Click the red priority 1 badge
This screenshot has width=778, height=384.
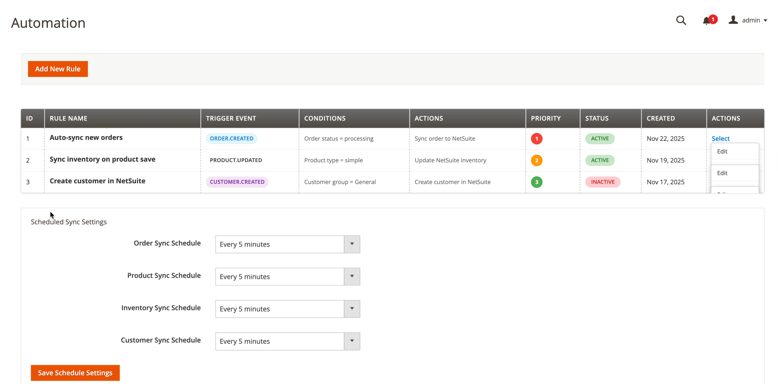(536, 139)
